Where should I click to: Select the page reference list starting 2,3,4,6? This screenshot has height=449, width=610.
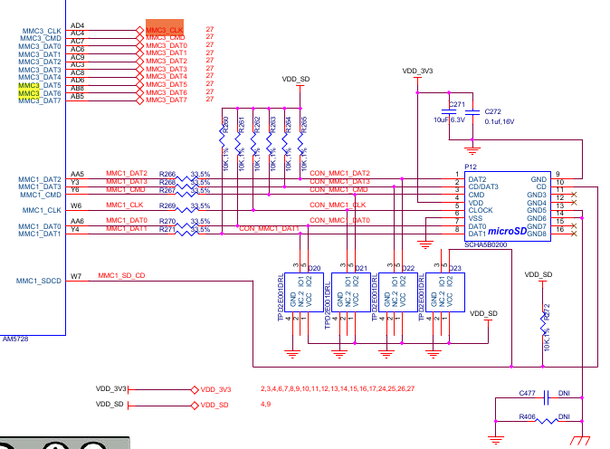point(338,388)
